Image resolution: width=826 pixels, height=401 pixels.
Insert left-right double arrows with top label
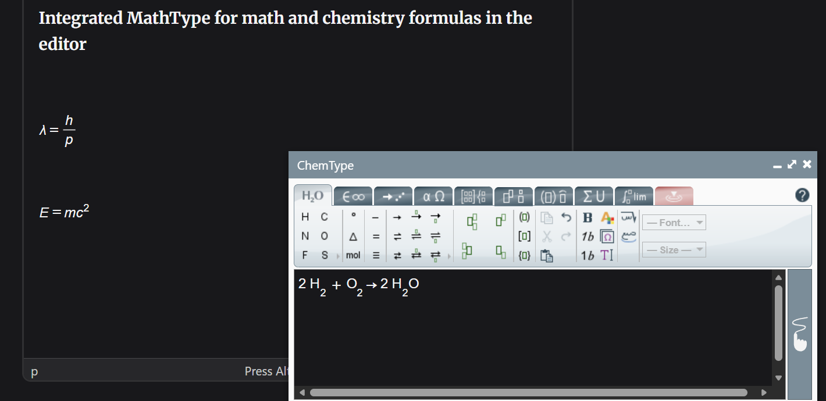point(416,254)
